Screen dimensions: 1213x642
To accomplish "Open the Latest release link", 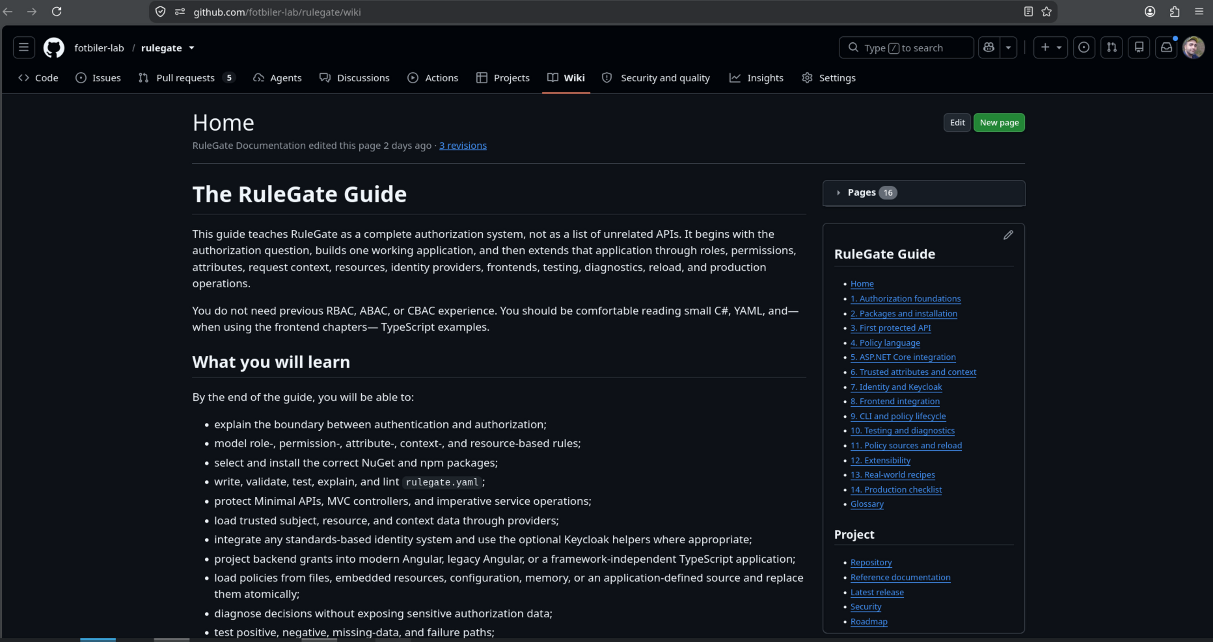I will point(877,593).
